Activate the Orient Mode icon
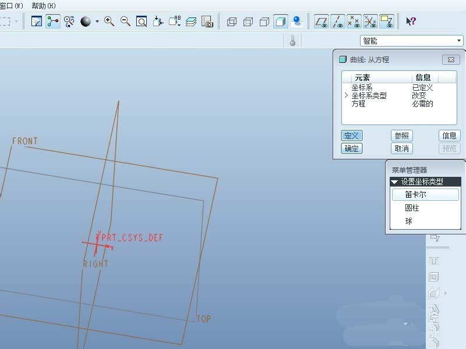This screenshot has height=349, width=466. (69, 22)
